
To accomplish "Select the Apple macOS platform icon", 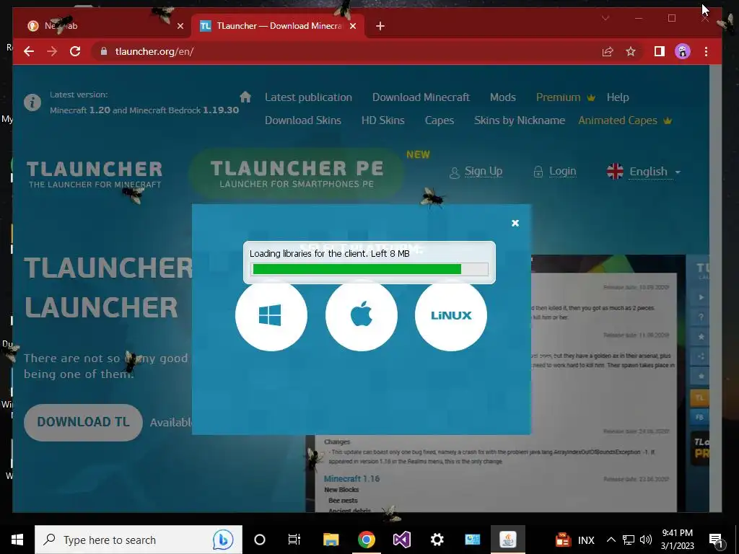I will (361, 315).
